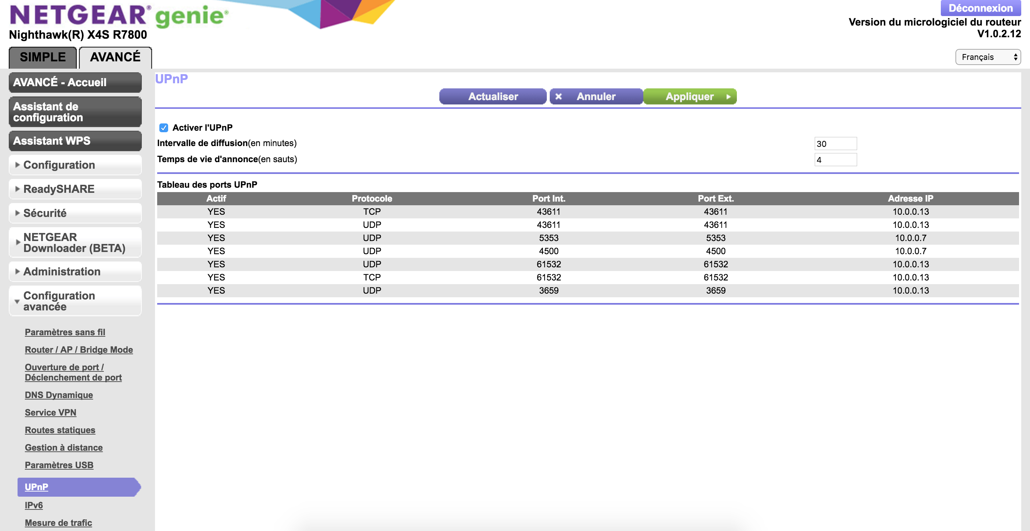
Task: Uncheck the Activer l'UPnP checkbox
Action: pyautogui.click(x=163, y=128)
